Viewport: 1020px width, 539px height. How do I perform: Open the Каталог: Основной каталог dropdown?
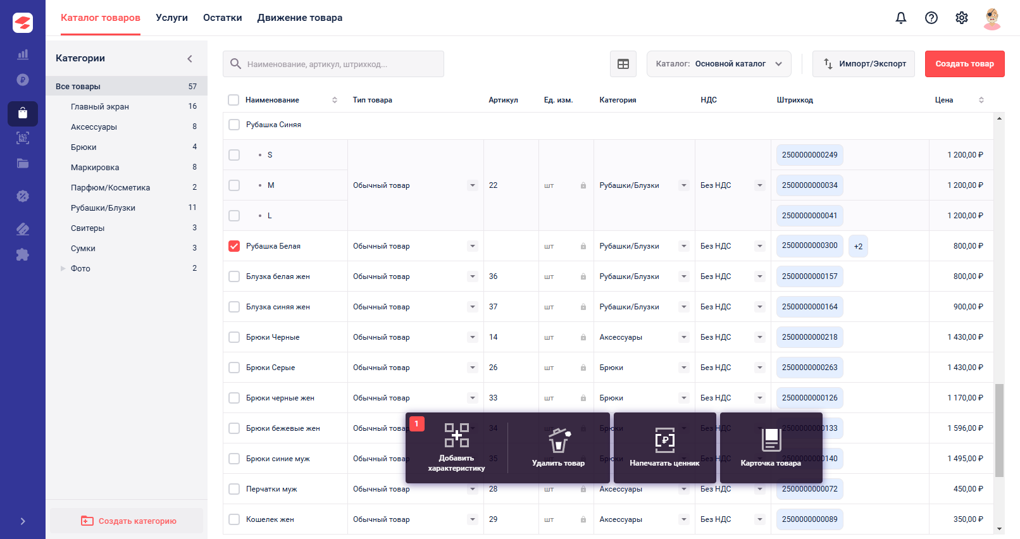coord(719,64)
